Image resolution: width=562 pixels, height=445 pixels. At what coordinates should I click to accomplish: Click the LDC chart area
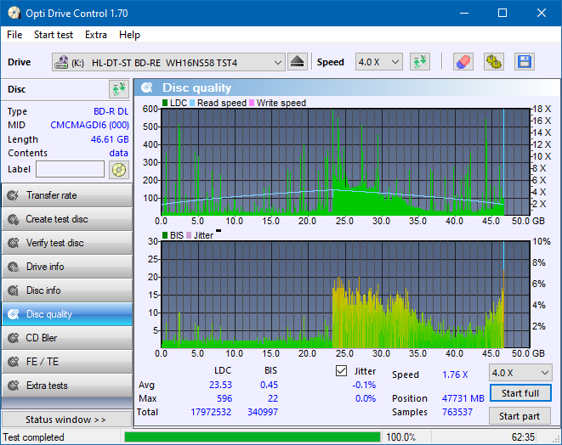(345, 162)
